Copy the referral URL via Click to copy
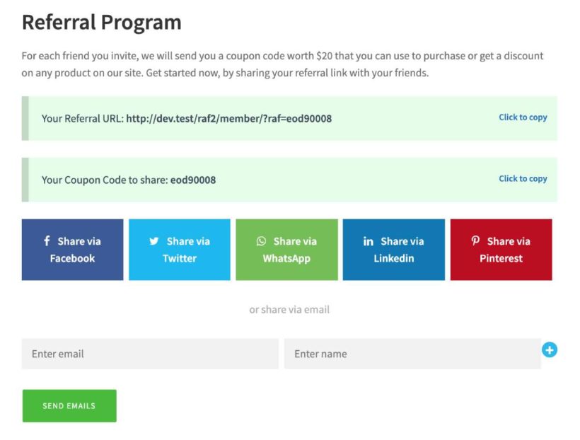This screenshot has width=580, height=440. coord(523,117)
